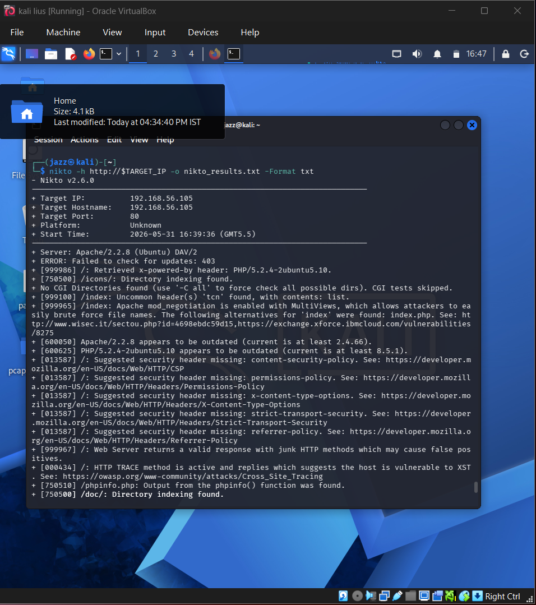
Task: Click the VirtualBox audio status icon
Action: click(371, 596)
